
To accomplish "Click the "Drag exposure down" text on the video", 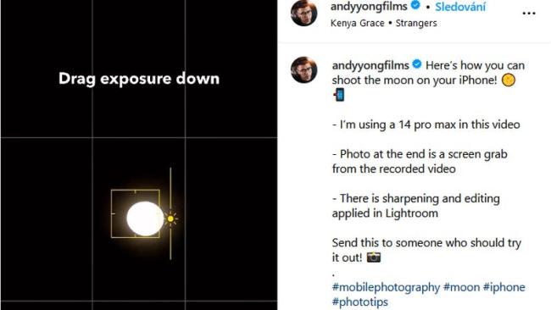I will point(139,79).
